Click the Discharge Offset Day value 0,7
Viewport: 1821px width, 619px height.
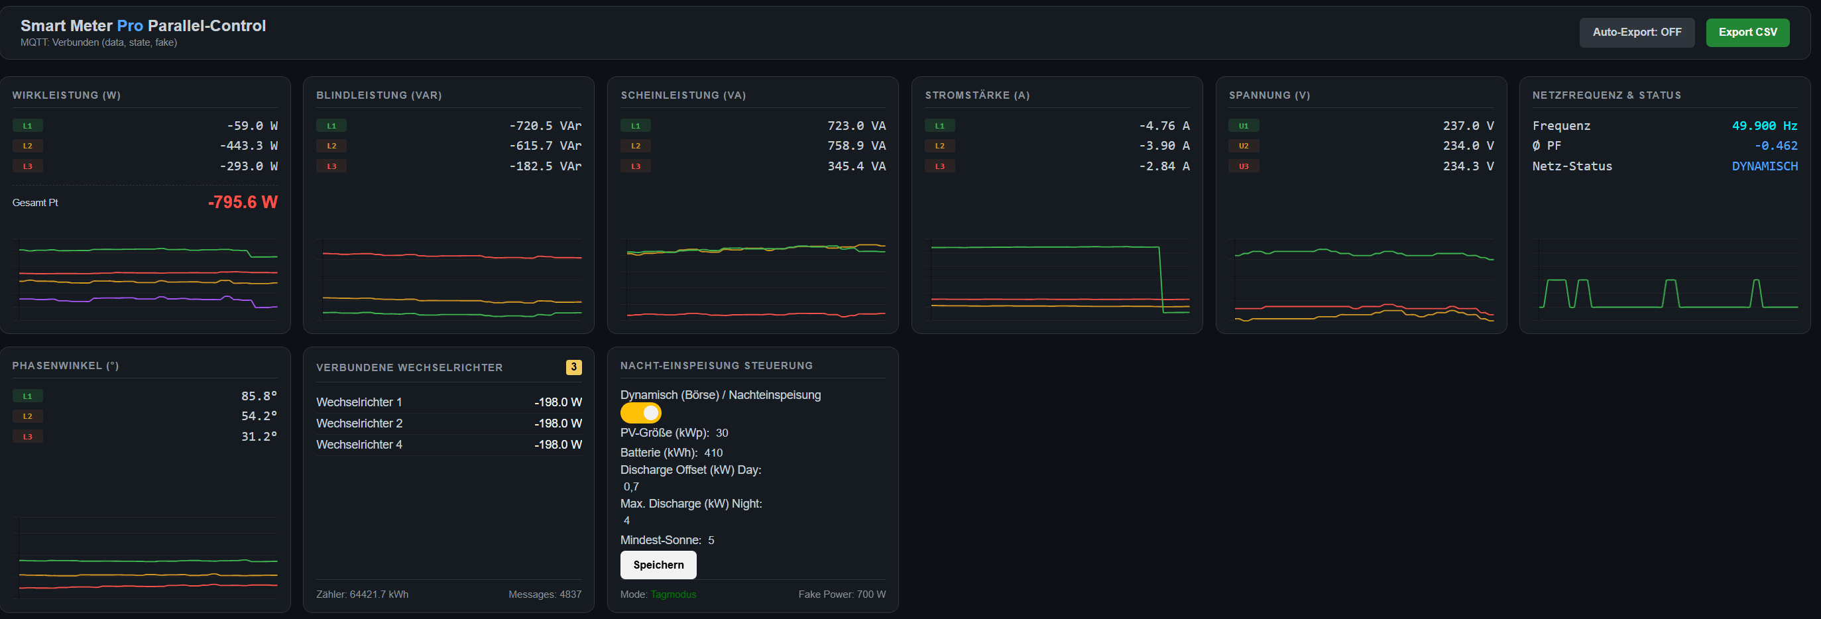631,487
